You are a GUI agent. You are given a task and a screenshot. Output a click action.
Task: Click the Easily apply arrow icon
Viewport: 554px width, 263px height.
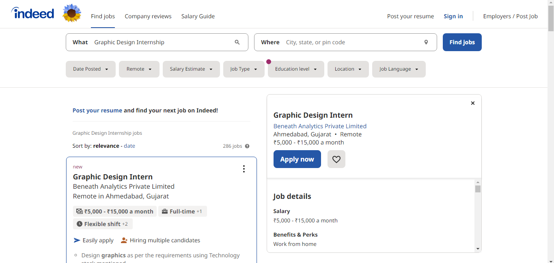point(77,240)
